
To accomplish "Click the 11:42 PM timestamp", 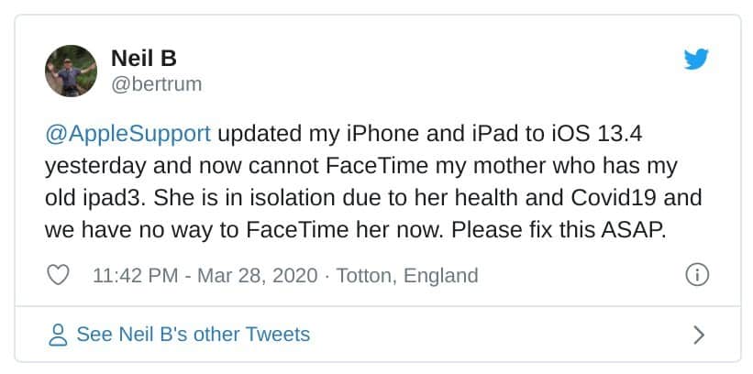I will [134, 275].
